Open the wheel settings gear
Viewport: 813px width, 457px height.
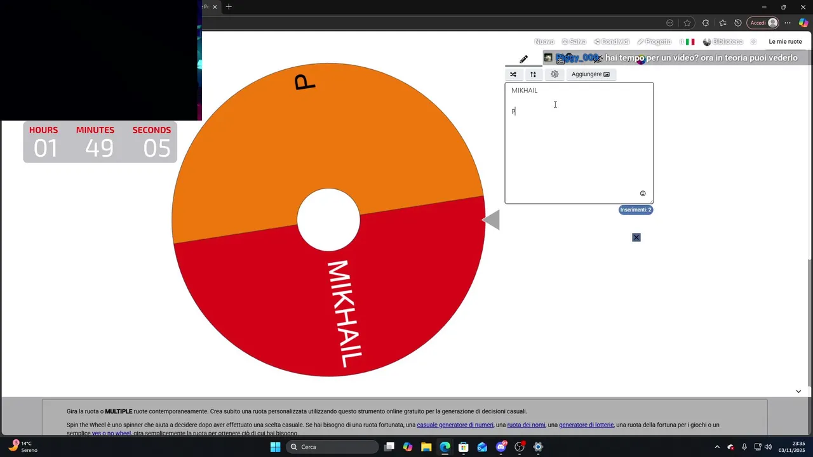(x=554, y=74)
